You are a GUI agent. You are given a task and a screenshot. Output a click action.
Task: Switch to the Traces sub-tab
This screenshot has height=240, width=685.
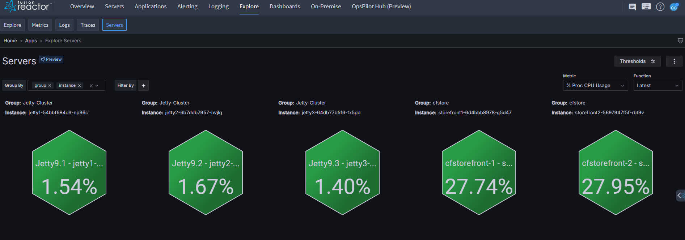(88, 25)
